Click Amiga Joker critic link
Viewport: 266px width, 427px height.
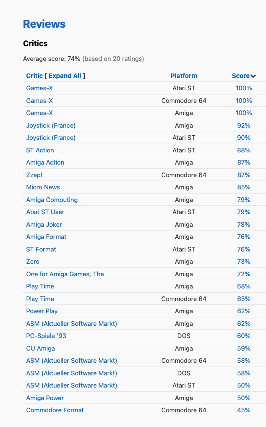coord(44,224)
